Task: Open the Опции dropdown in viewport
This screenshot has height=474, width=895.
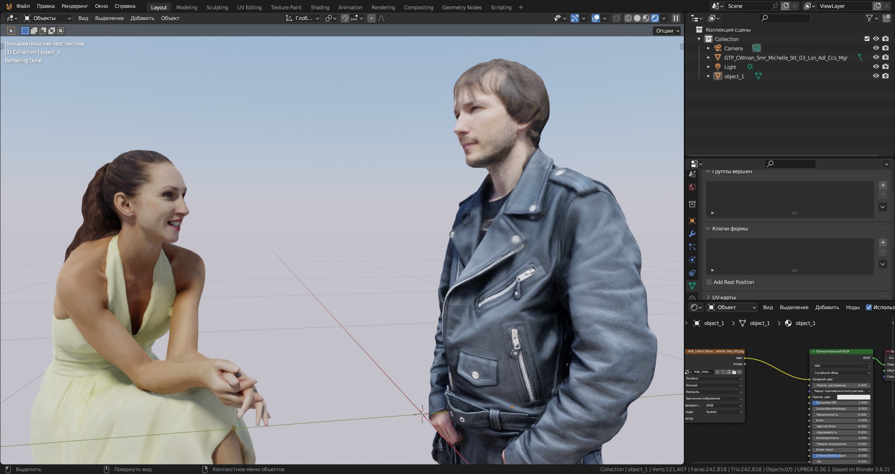Action: (668, 31)
